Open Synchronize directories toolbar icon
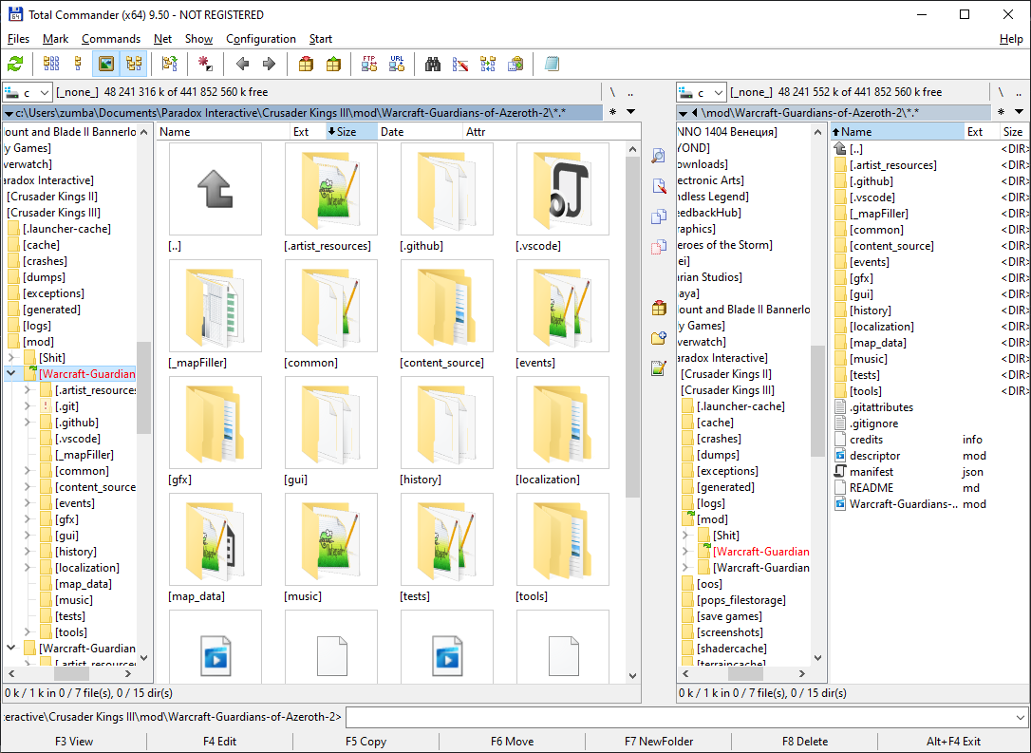This screenshot has height=753, width=1031. (488, 64)
